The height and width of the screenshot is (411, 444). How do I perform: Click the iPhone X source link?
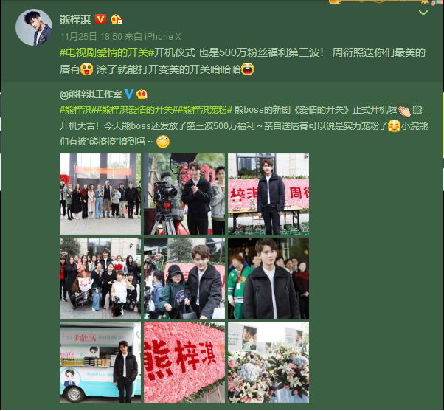pos(162,37)
